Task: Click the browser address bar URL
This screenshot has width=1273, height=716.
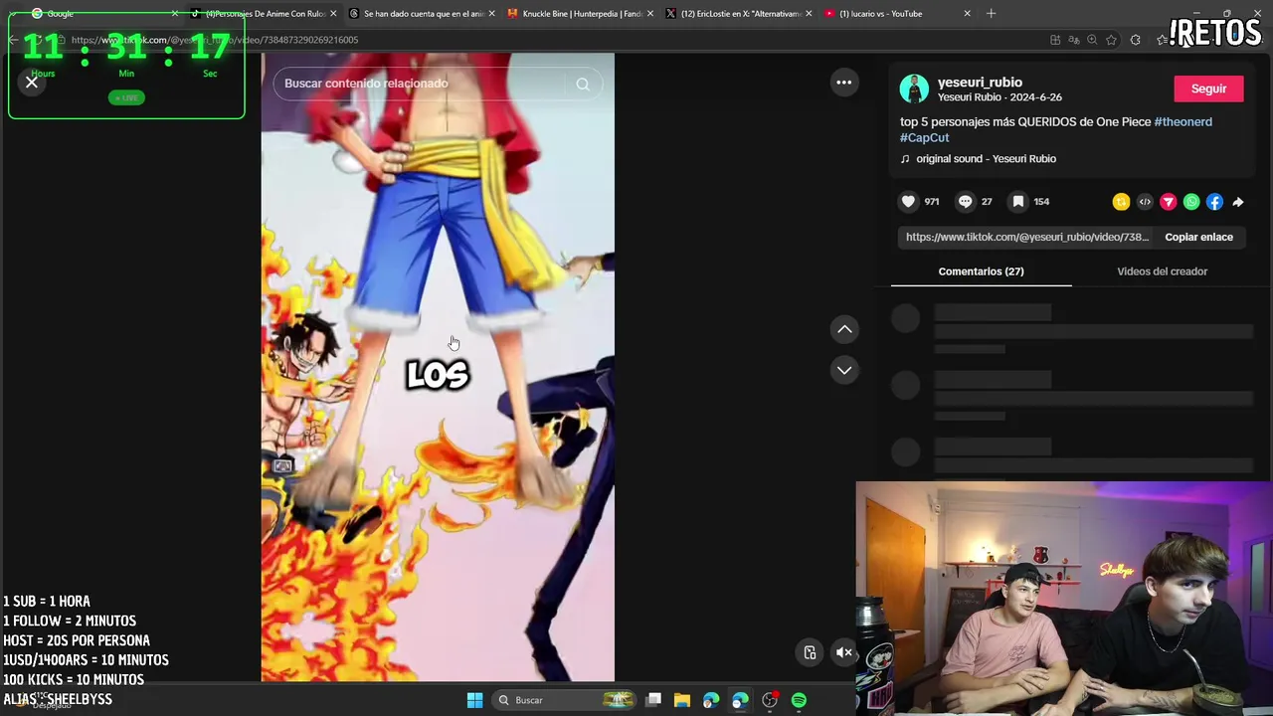Action: [215, 40]
